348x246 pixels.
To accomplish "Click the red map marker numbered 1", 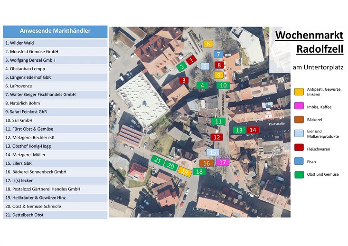I will coord(191,60).
